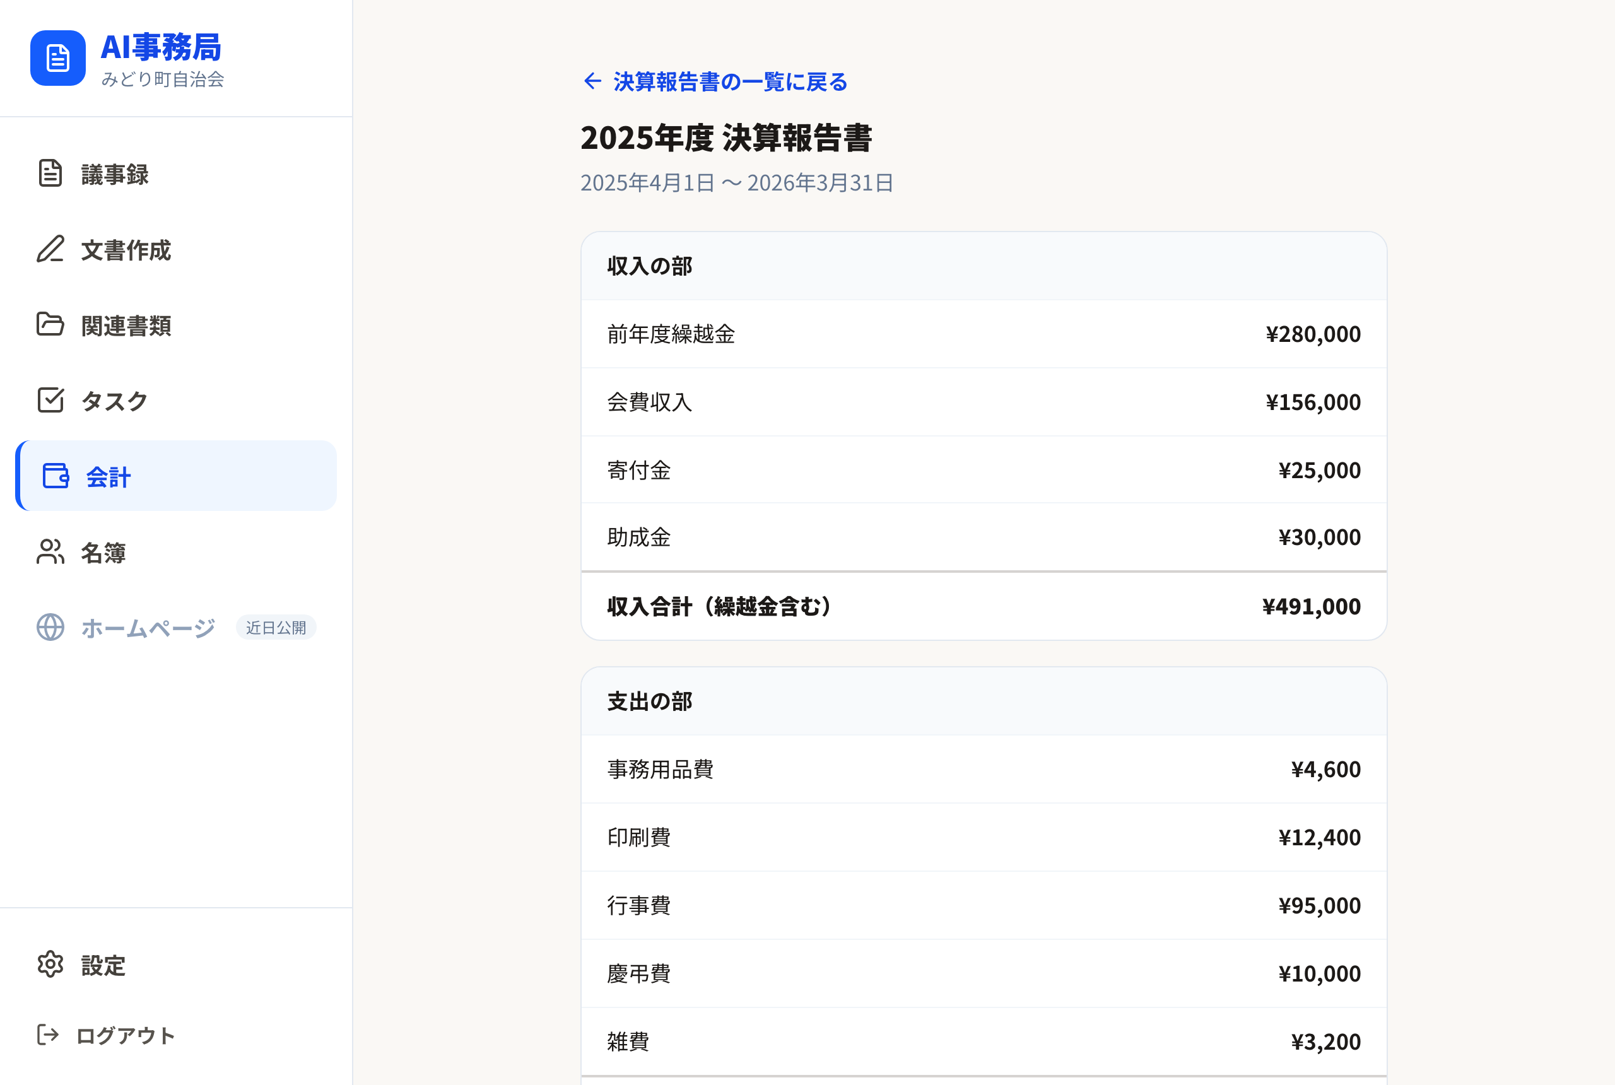Click the 近日公開 badge
Viewport: 1615px width, 1085px height.
276,628
